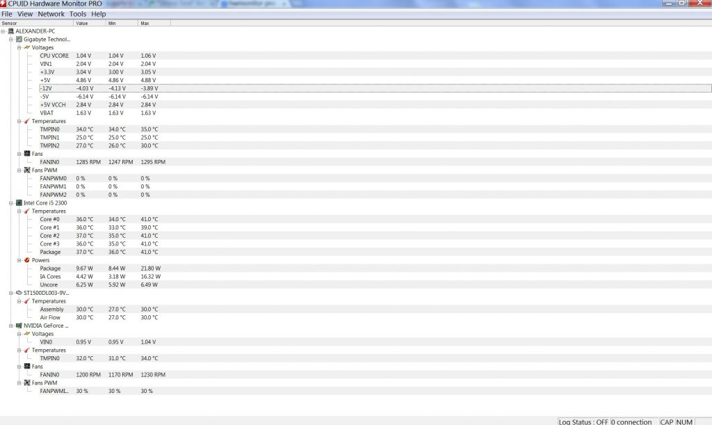Screen dimensions: 712x425
Task: Collapse the Intel Powers group
Action: coord(19,260)
